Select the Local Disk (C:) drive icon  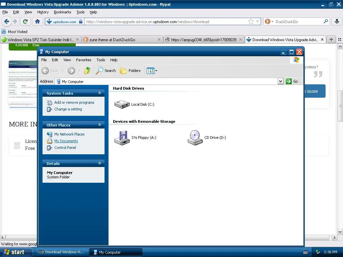click(x=122, y=104)
